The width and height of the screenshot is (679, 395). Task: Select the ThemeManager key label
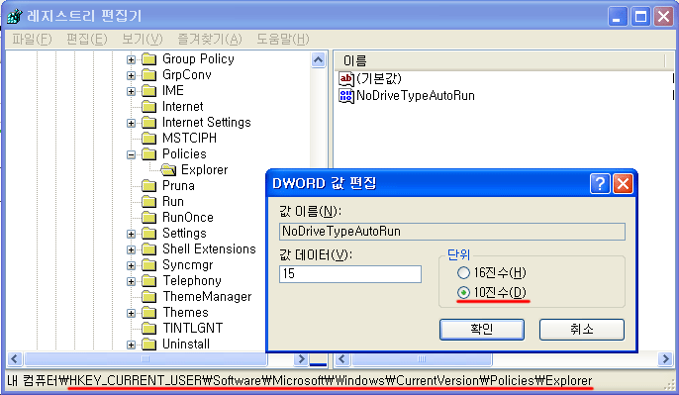pos(207,297)
